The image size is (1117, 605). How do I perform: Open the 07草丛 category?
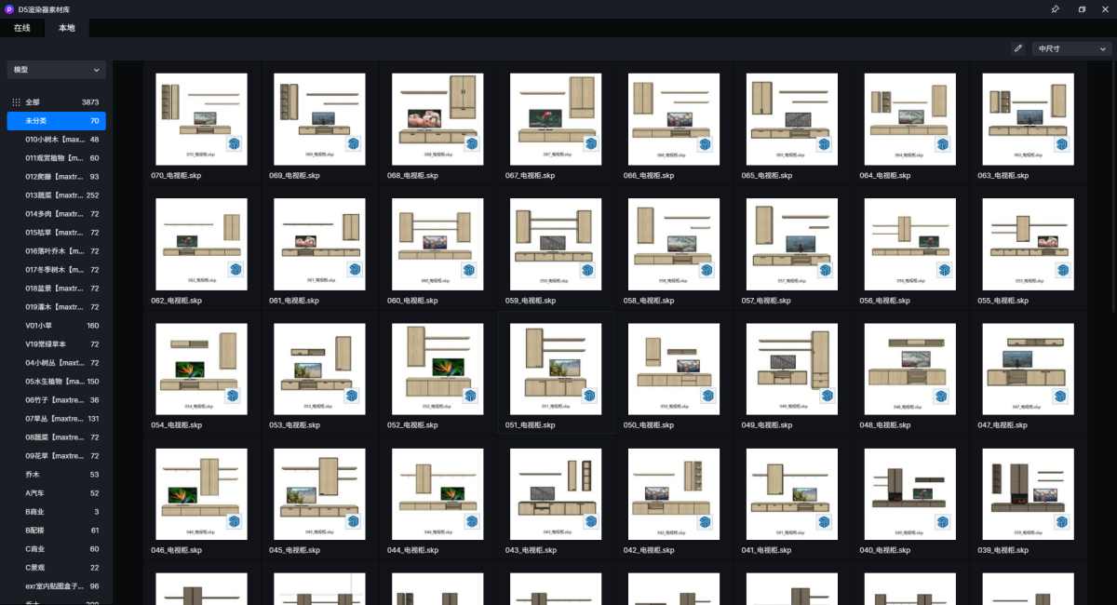click(x=56, y=419)
